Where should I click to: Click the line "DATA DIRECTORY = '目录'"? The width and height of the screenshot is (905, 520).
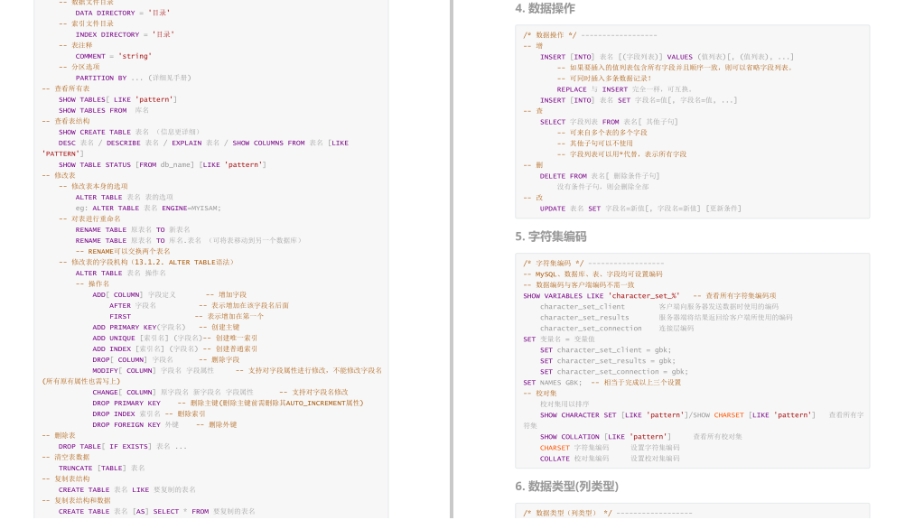(122, 13)
